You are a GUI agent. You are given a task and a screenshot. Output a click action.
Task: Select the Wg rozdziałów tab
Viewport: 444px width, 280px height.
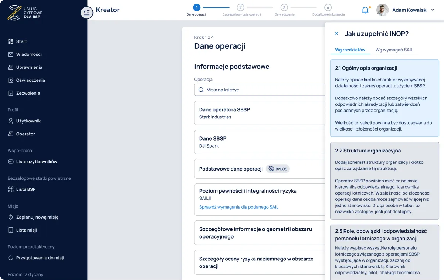350,50
